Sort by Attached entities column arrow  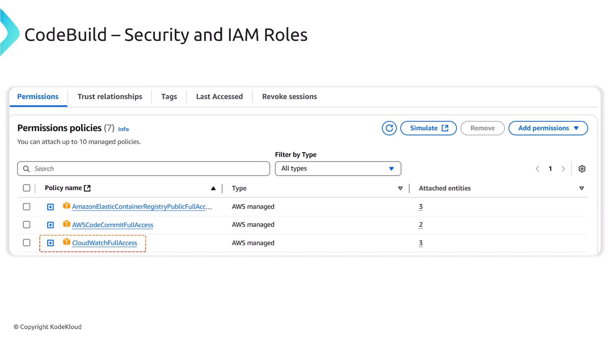[581, 188]
